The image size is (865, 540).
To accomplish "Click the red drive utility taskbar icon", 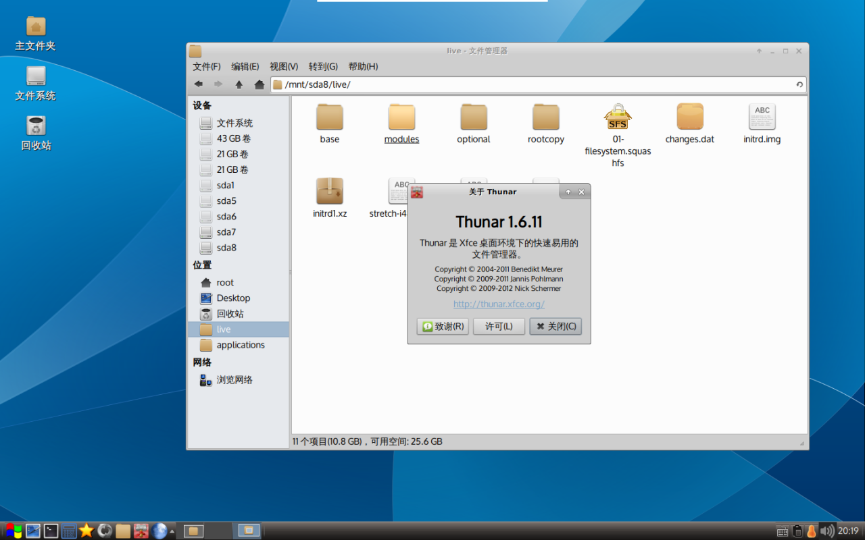I will coord(141,531).
